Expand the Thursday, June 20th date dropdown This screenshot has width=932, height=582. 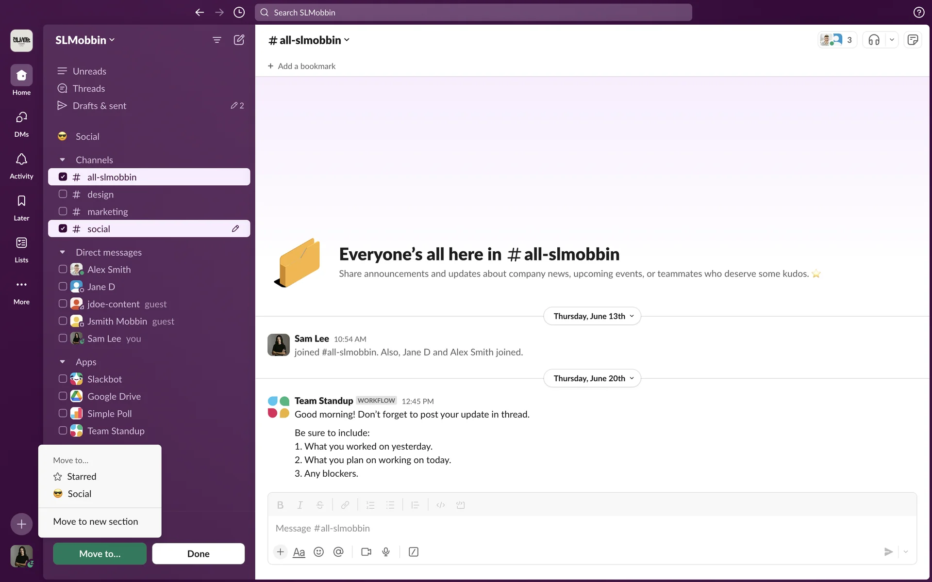coord(592,378)
